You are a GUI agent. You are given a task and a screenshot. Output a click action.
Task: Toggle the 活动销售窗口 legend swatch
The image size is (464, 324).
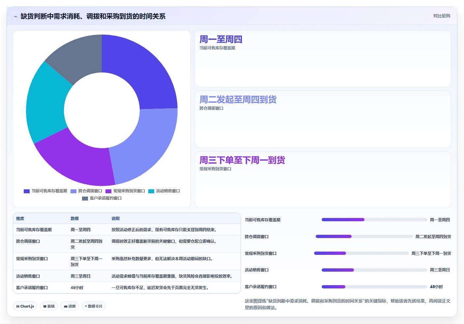coord(151,191)
